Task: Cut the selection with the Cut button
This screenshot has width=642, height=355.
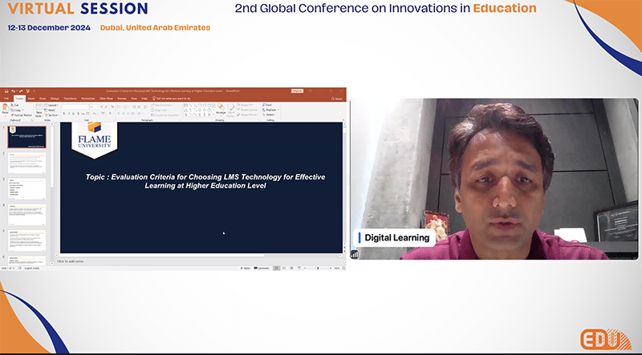Action: coord(14,105)
